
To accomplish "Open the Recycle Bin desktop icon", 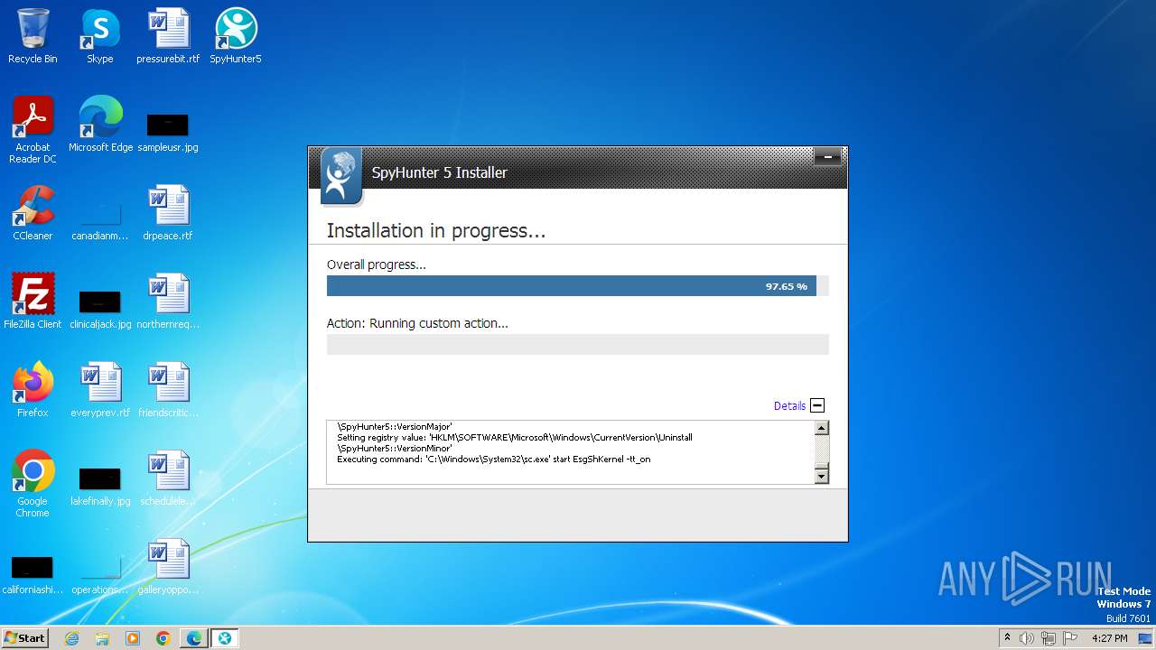I will [33, 36].
